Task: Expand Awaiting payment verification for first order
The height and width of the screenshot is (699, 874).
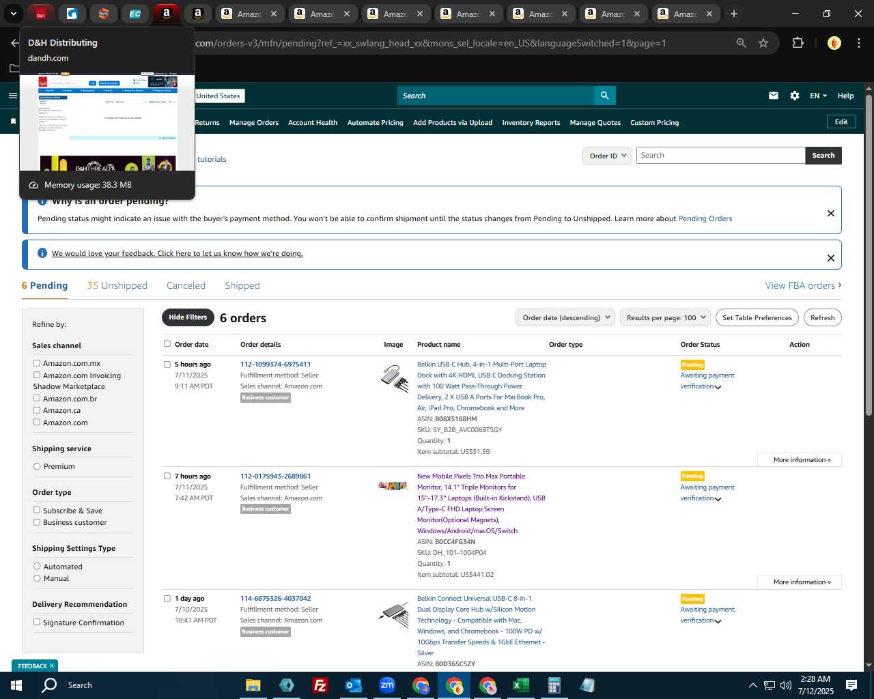Action: point(718,387)
